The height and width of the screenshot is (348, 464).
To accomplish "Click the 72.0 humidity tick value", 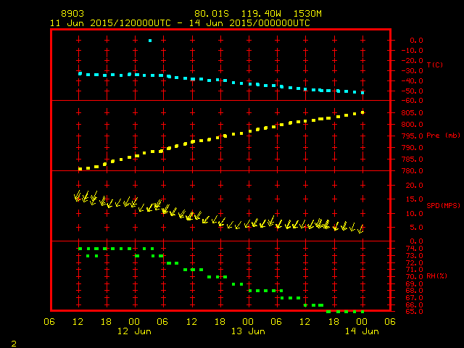I will 414,262.
